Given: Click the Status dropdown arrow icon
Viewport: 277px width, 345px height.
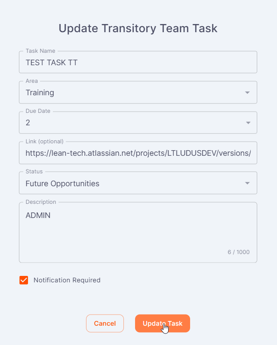Looking at the screenshot, I should click(x=247, y=183).
